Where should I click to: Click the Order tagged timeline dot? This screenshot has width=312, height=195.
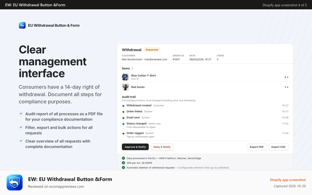pos(123,133)
